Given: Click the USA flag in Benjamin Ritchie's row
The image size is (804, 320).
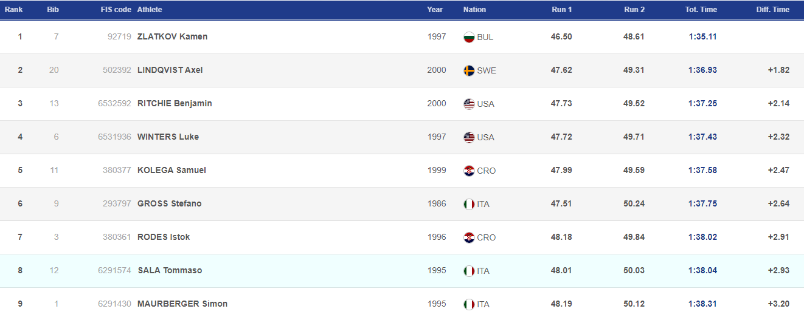Looking at the screenshot, I should point(469,104).
